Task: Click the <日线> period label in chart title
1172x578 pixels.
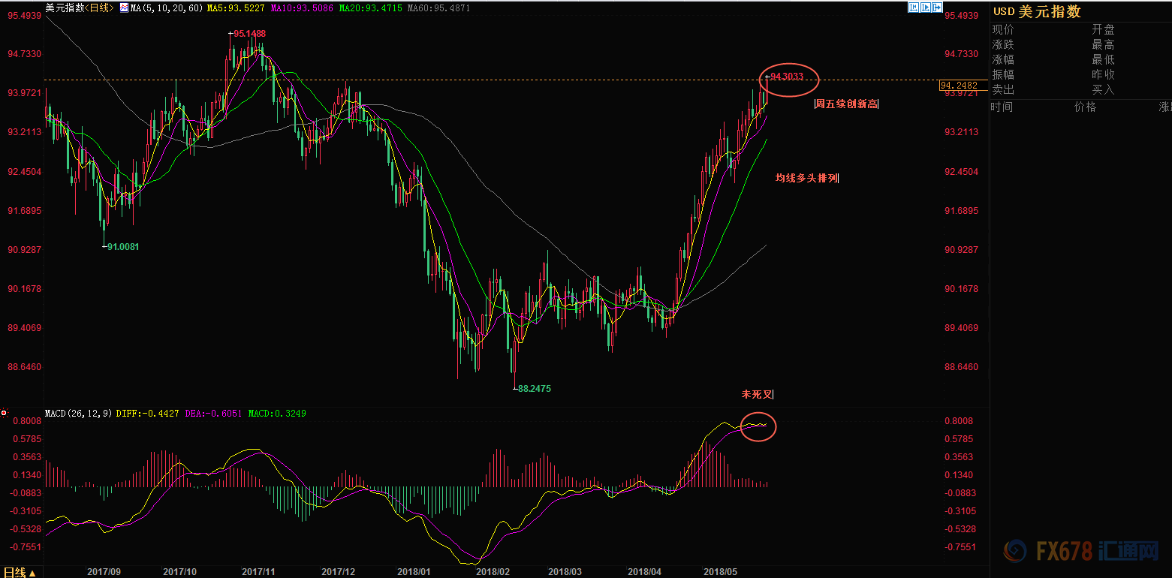Action: click(x=100, y=8)
